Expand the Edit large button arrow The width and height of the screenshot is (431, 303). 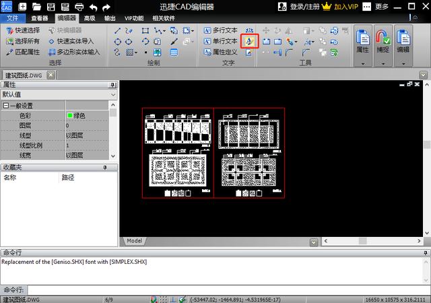[x=403, y=63]
